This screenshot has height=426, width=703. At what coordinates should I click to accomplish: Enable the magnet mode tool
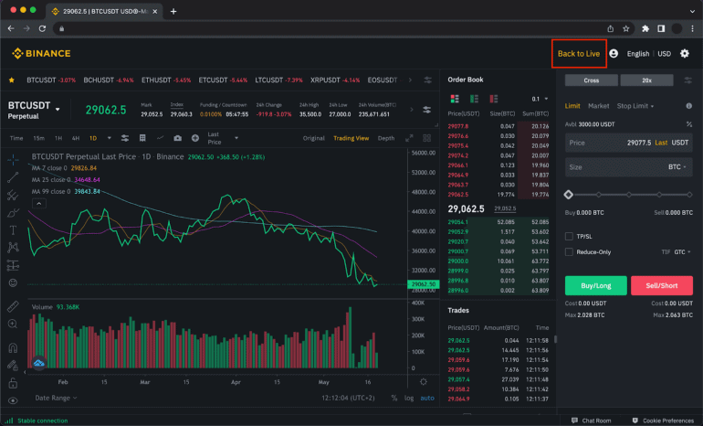[x=13, y=348]
